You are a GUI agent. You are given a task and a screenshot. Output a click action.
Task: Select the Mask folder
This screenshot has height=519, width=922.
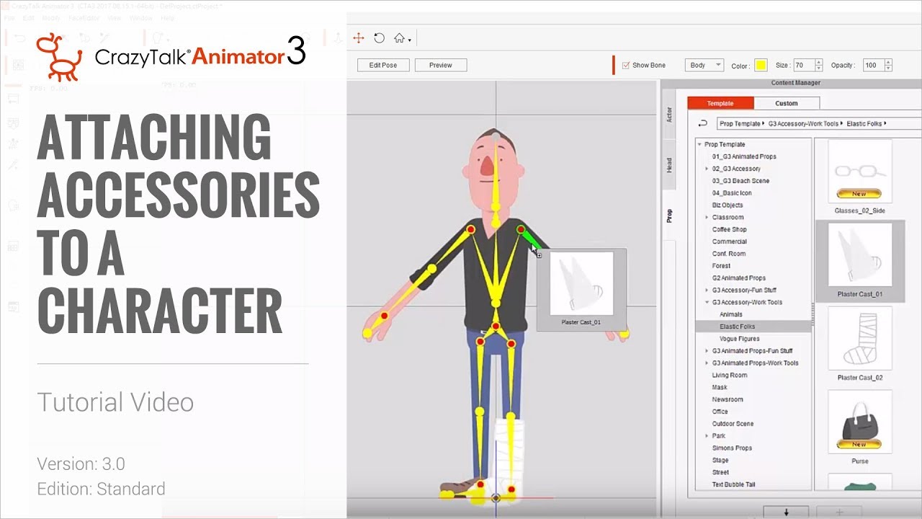tap(720, 387)
